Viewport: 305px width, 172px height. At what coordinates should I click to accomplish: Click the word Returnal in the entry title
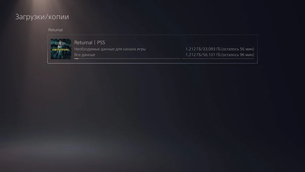click(83, 42)
